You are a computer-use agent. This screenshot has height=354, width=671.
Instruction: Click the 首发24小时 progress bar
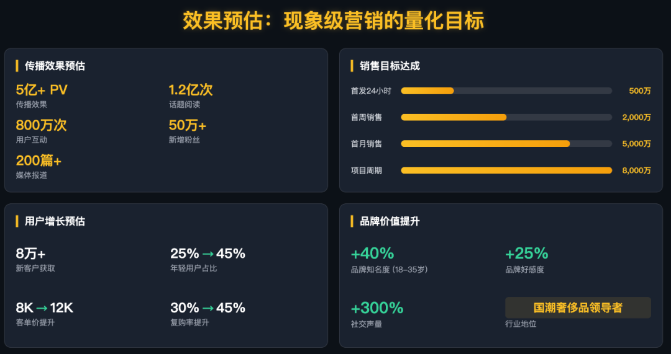[506, 91]
